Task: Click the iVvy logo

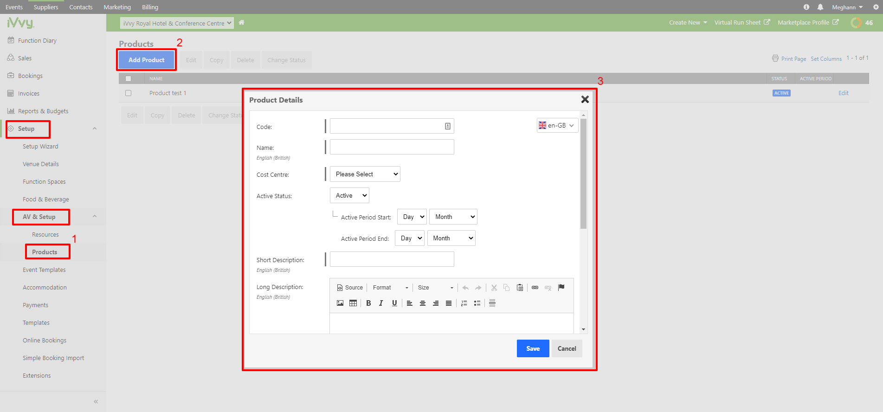Action: 21,22
